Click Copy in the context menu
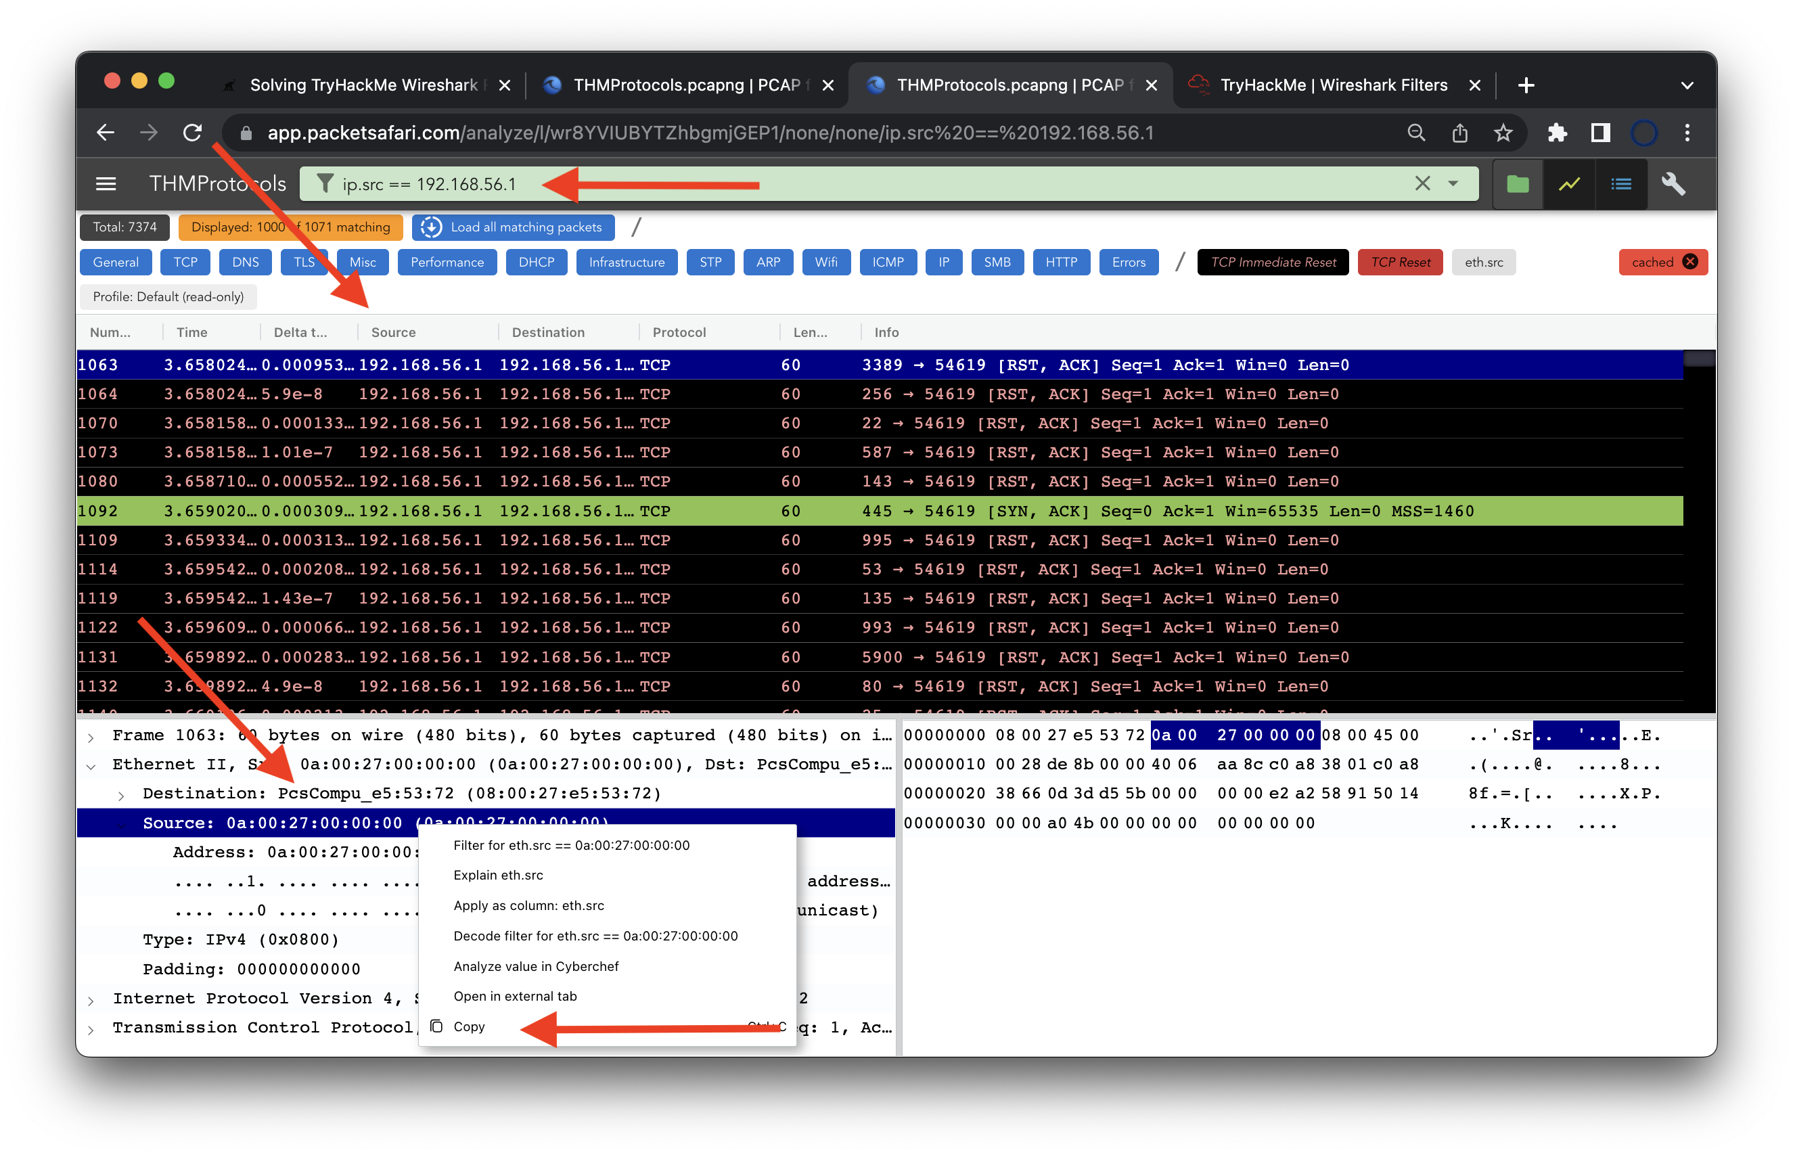This screenshot has width=1793, height=1157. coord(607,1026)
